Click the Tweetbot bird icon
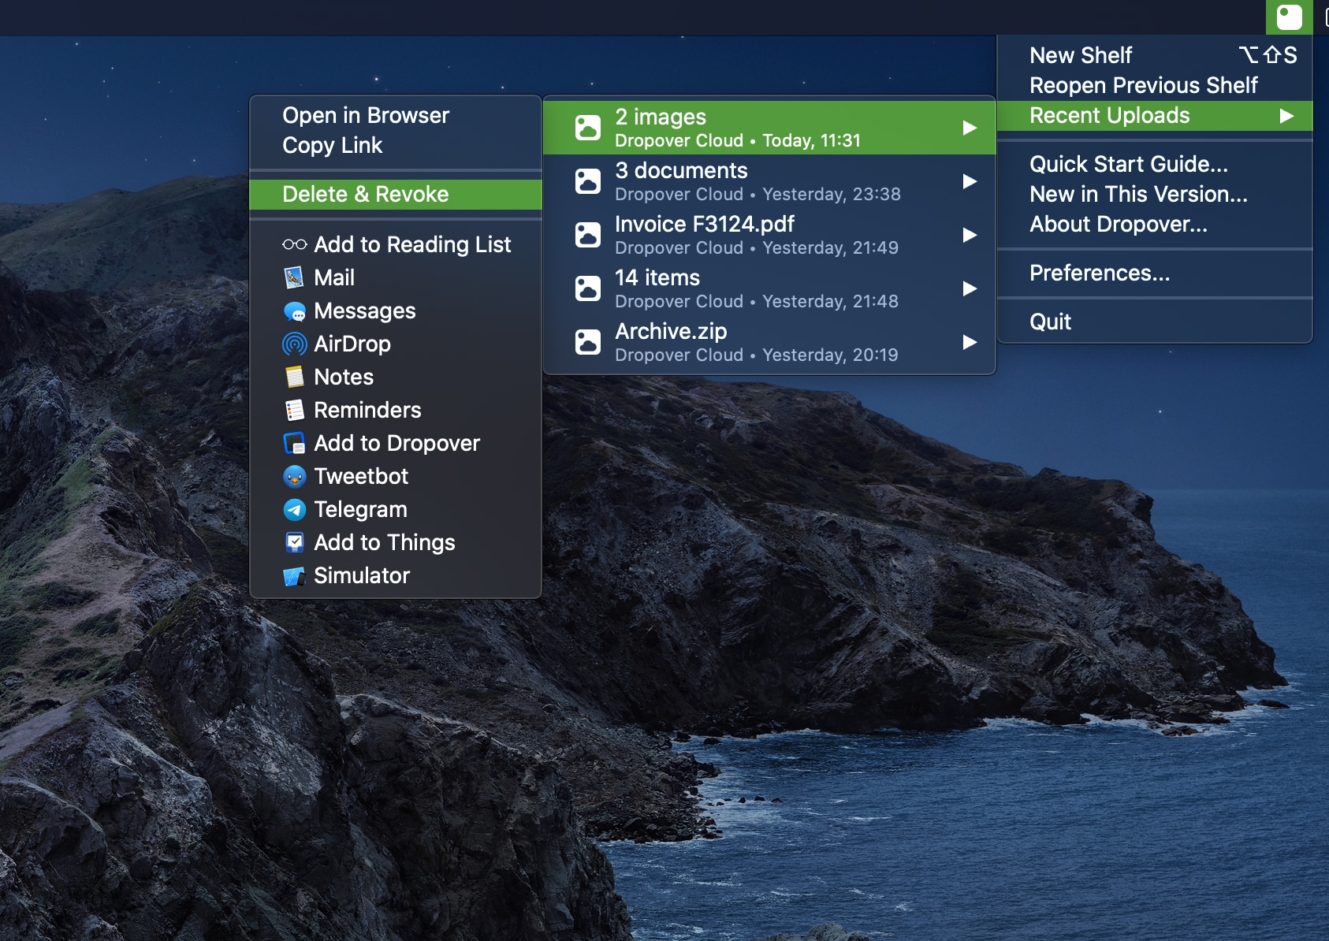 pos(294,476)
